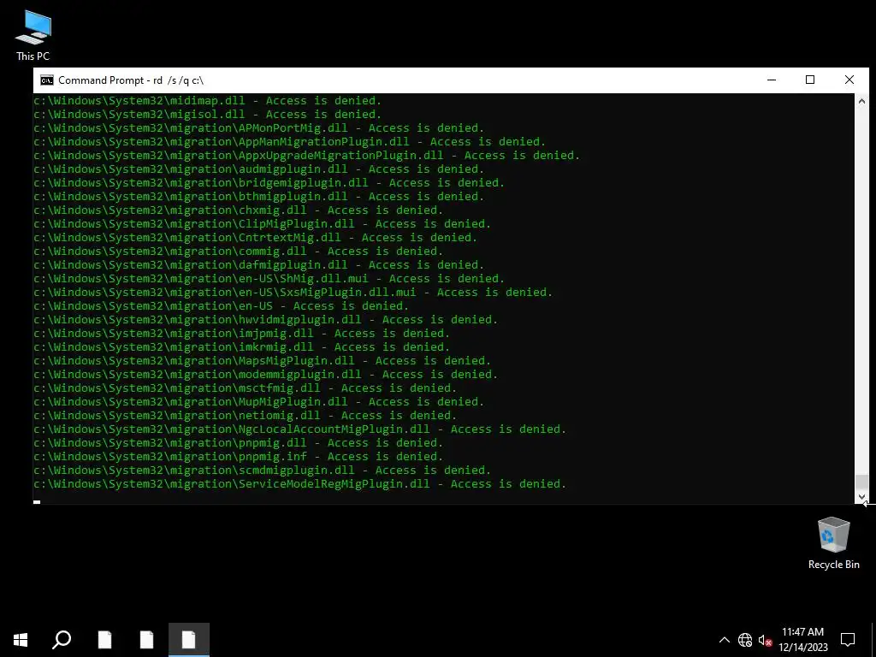
Task: Click the line containing migisol.dll
Action: tap(207, 115)
